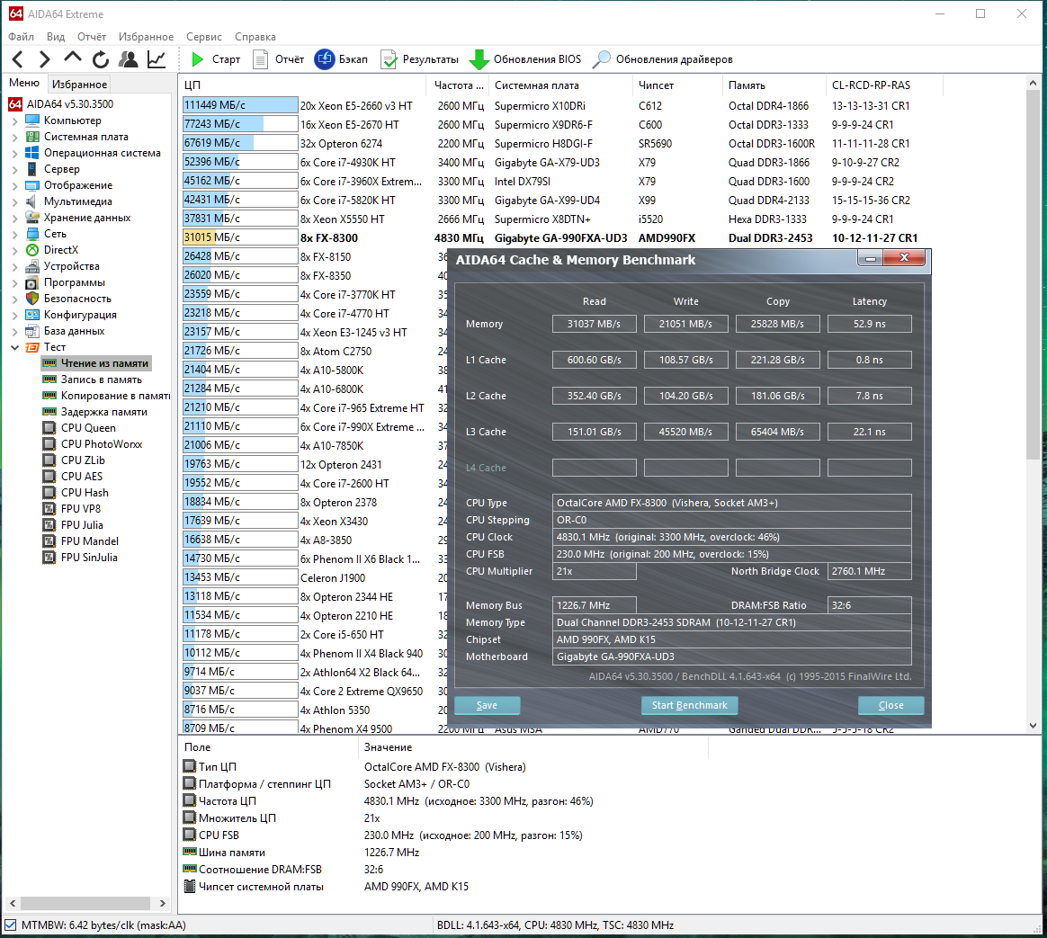This screenshot has height=938, width=1047.
Task: Switch to the Избранное sidebar tab
Action: click(79, 85)
